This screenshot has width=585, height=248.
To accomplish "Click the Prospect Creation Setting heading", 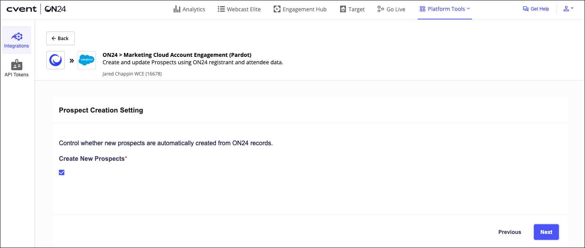I will point(101,110).
